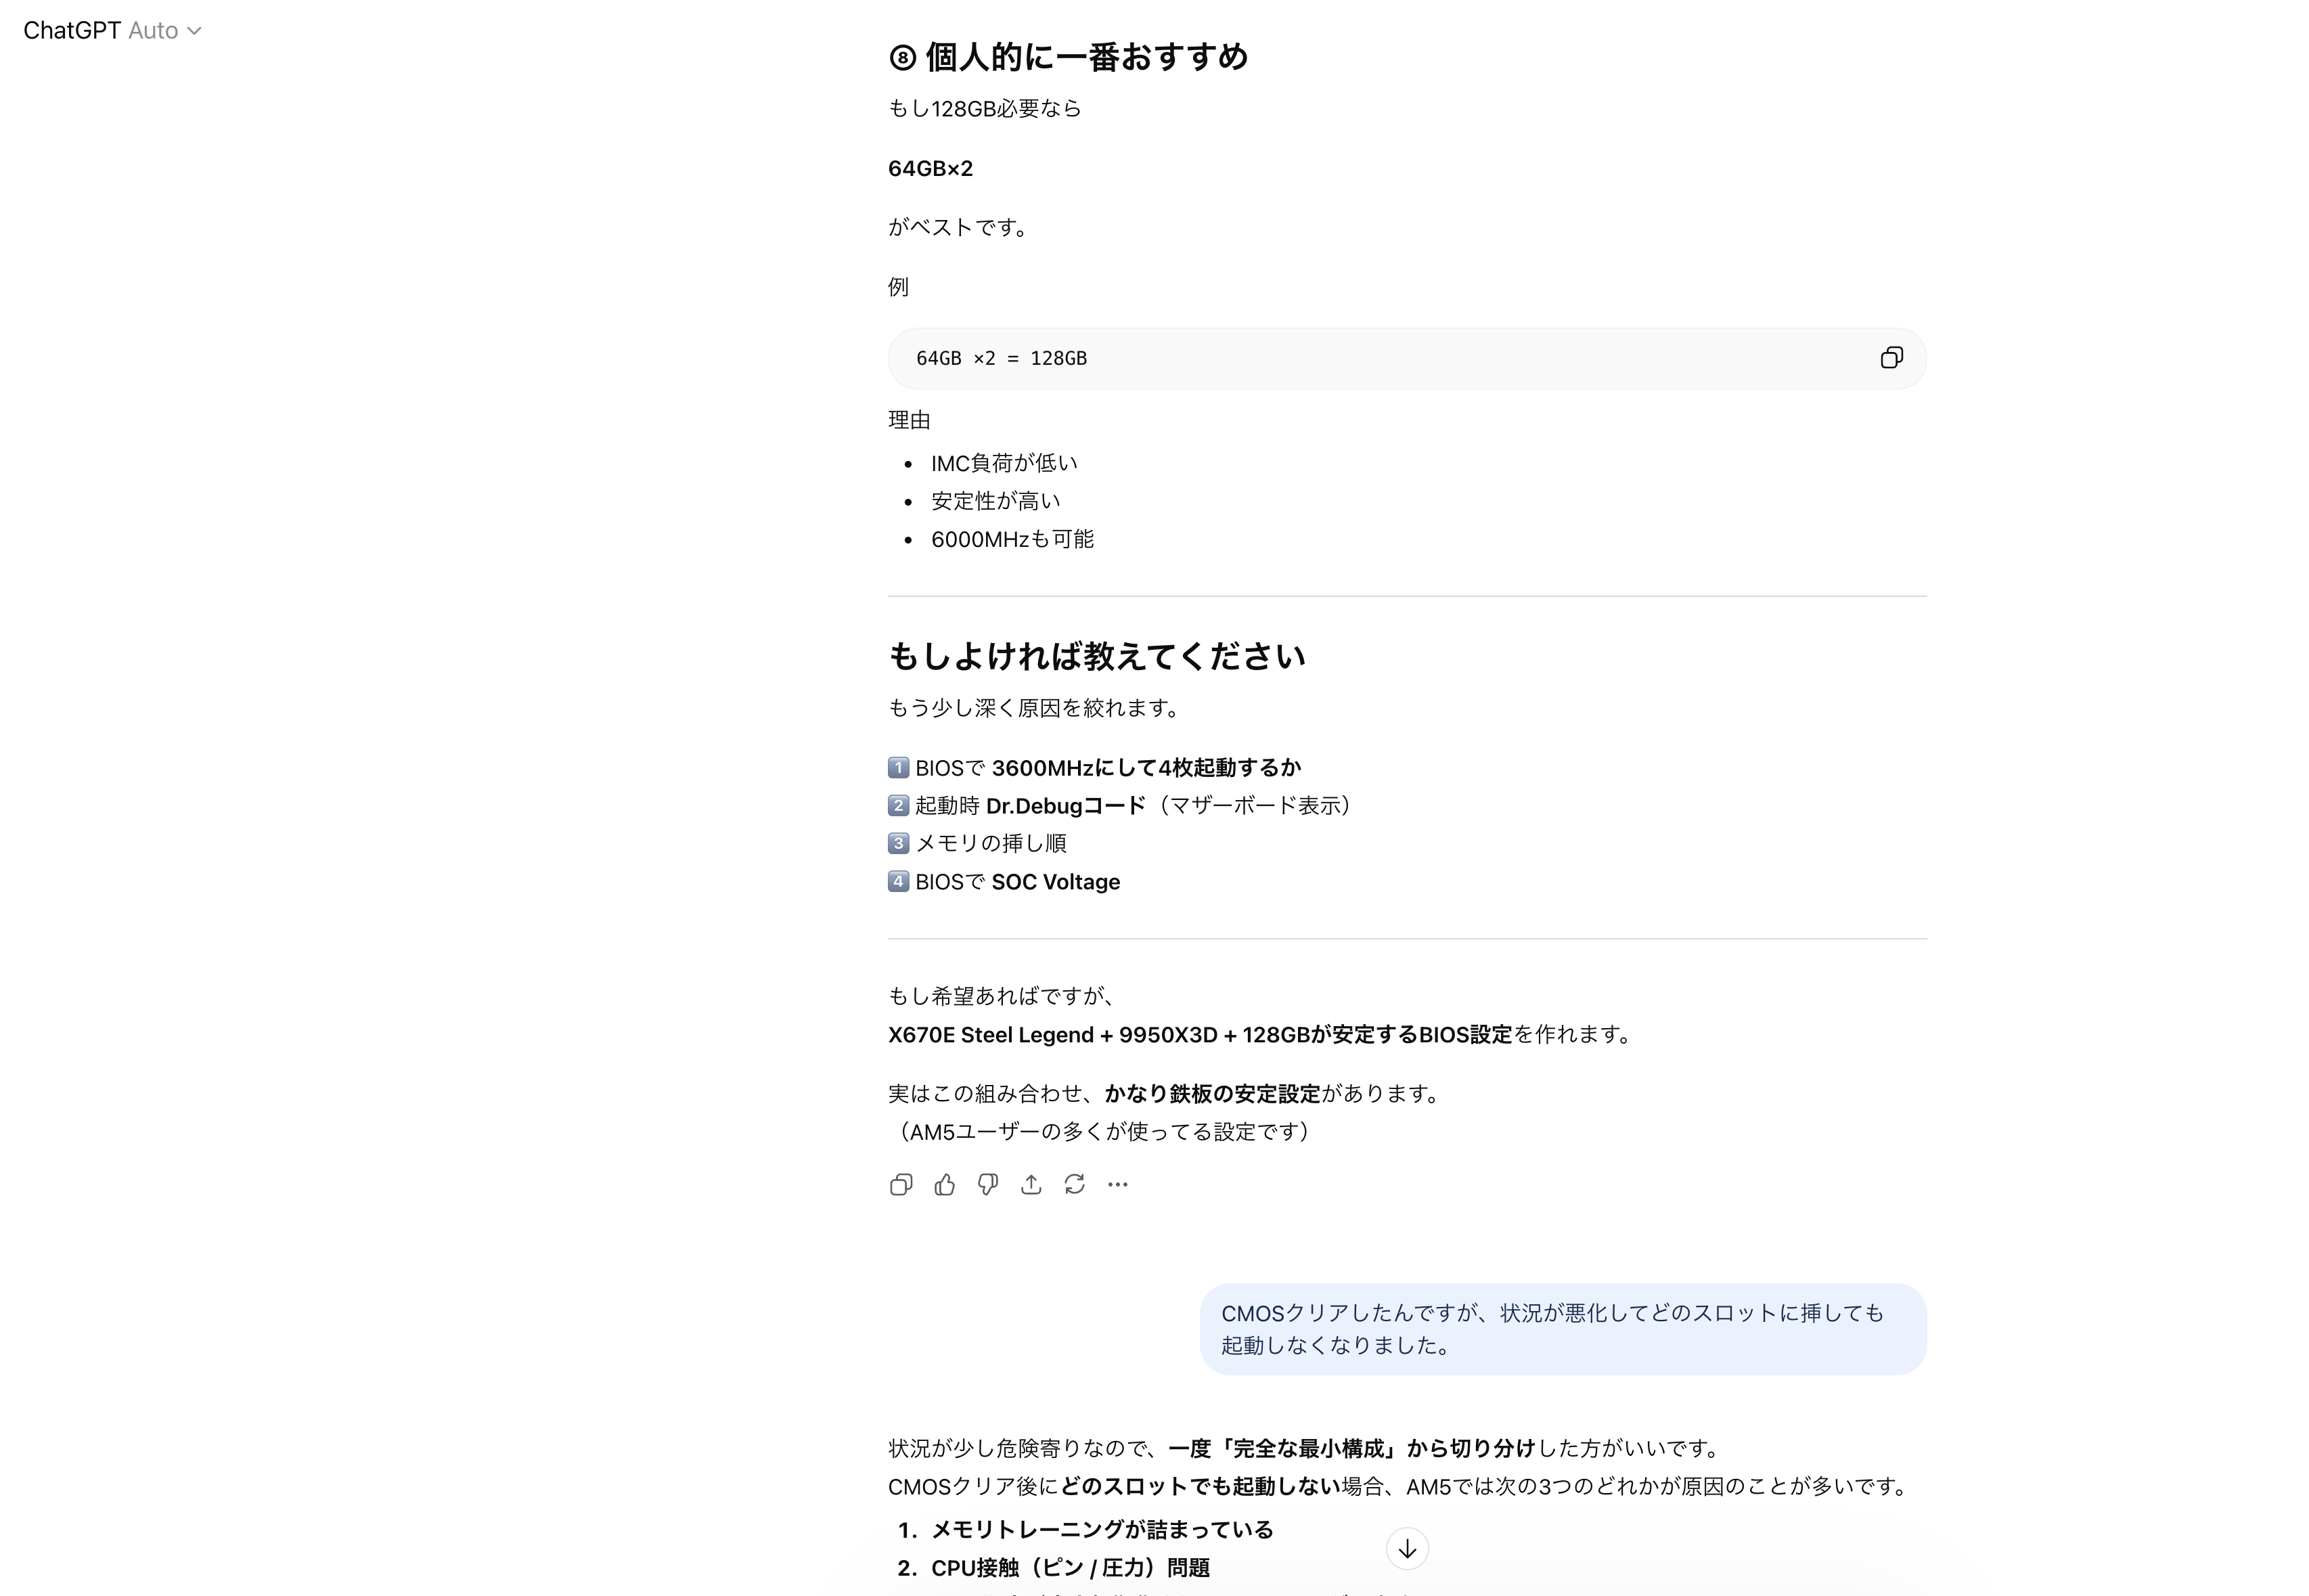The height and width of the screenshot is (1596, 2309).
Task: Jump to bottom with down-arrow button
Action: 1406,1549
